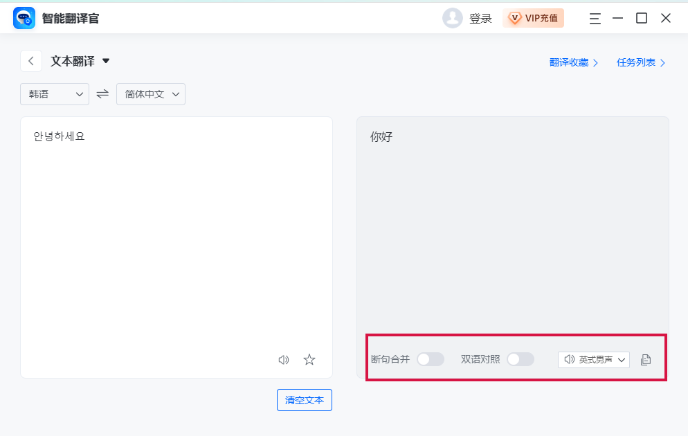Maximize the translator window
688x436 pixels.
click(x=642, y=18)
